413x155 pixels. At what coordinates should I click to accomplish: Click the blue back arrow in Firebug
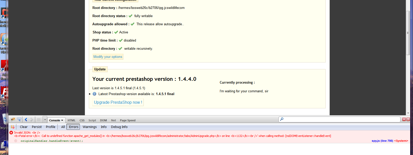[x=26, y=120]
